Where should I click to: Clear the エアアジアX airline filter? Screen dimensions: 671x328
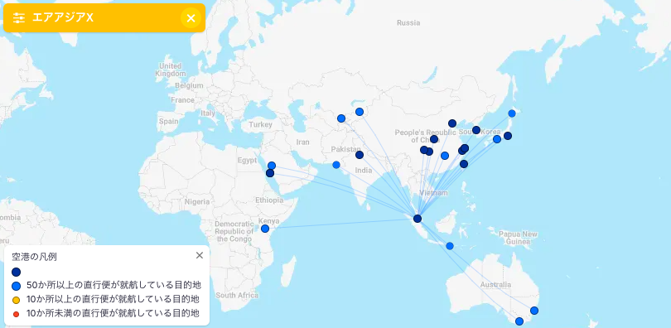[x=191, y=18]
